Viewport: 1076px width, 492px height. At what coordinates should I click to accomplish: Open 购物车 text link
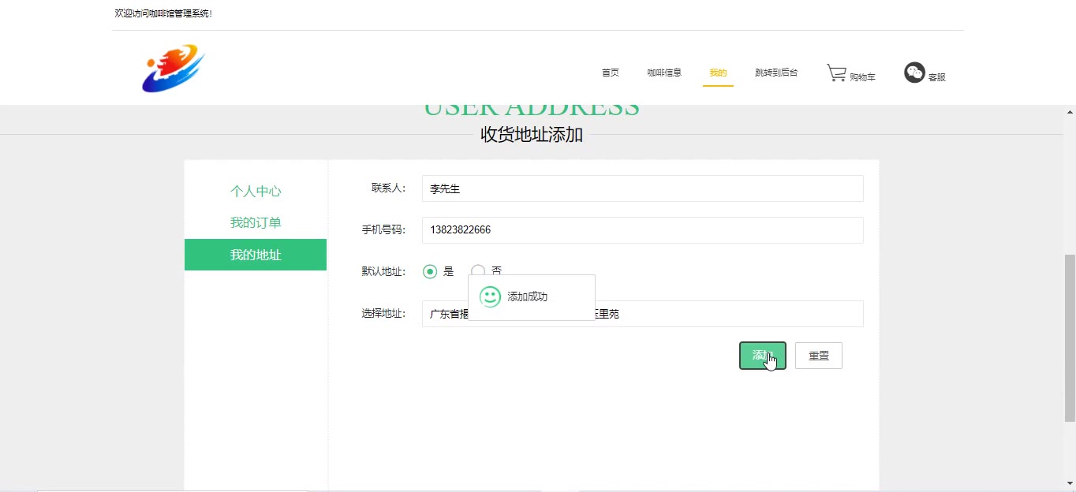(x=863, y=77)
